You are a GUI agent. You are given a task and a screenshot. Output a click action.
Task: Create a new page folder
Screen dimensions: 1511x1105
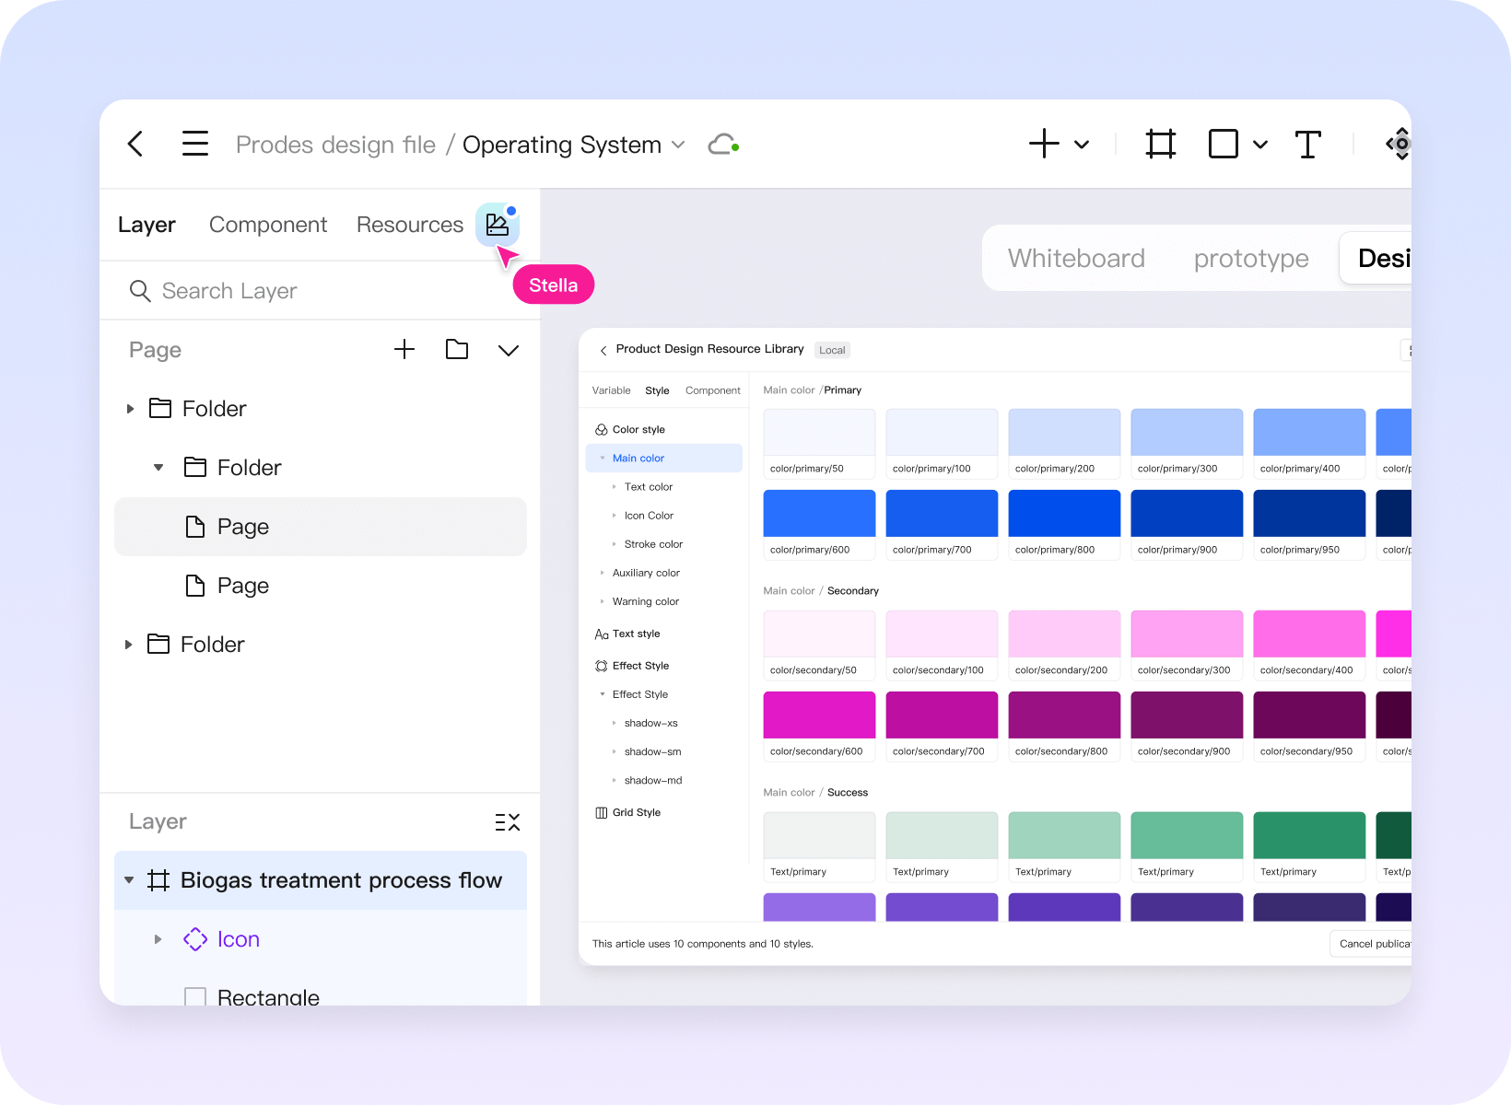pyautogui.click(x=456, y=350)
